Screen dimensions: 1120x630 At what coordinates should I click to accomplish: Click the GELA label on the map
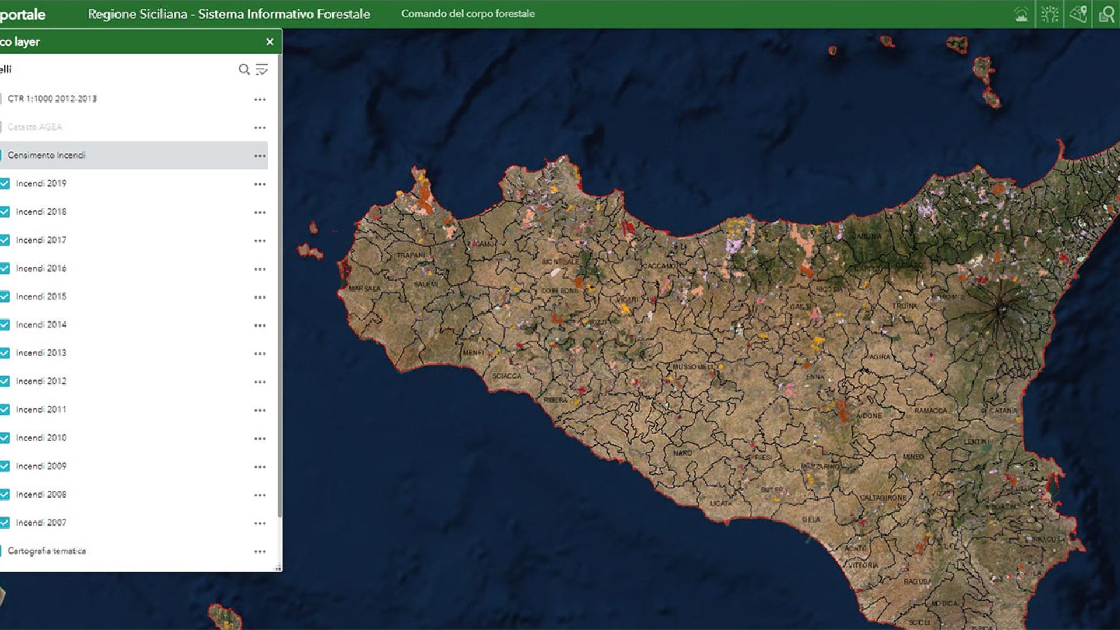coord(811,519)
